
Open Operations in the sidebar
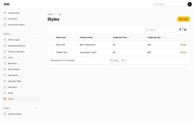click(x=13, y=75)
